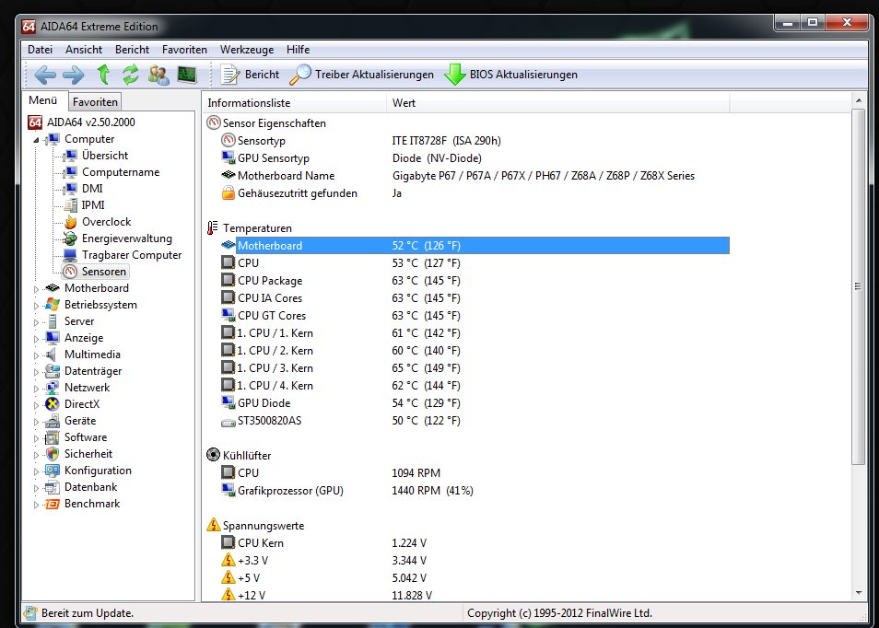The image size is (879, 628).
Task: Open the users management toolbar icon
Action: coord(158,75)
